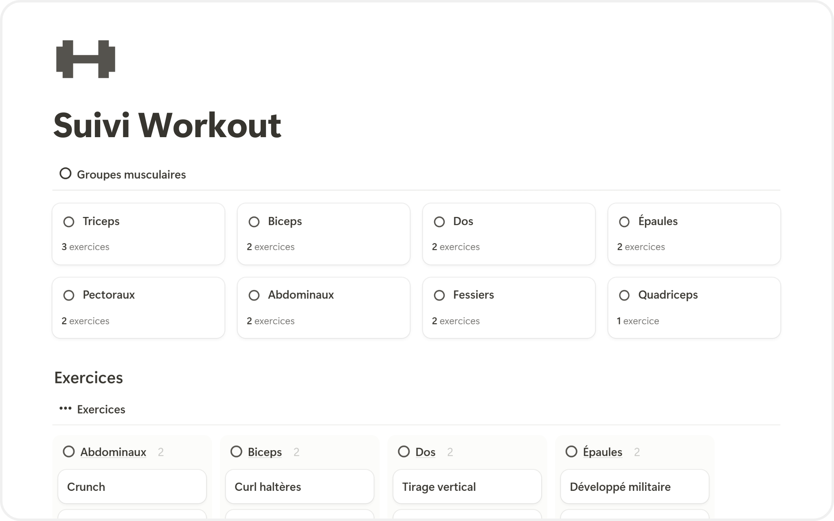Click circle icon beside Triceps card

(x=69, y=222)
